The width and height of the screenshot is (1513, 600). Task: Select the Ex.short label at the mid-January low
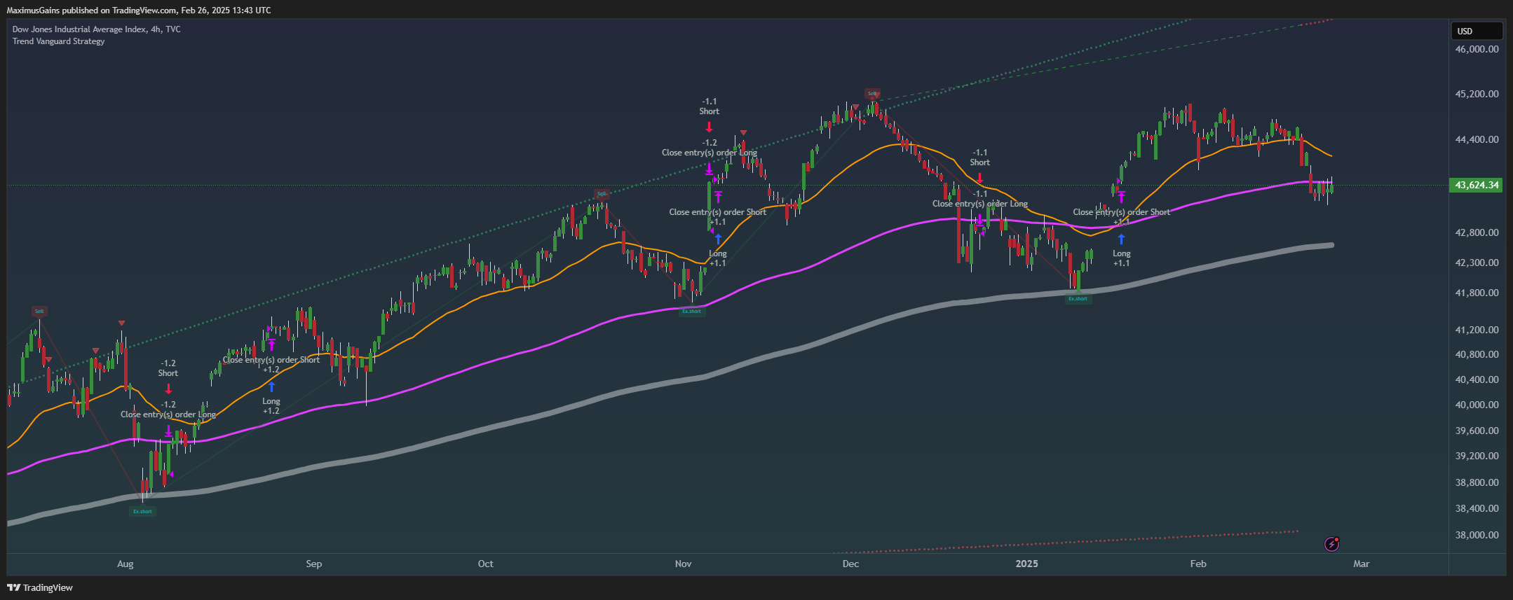click(x=1078, y=298)
